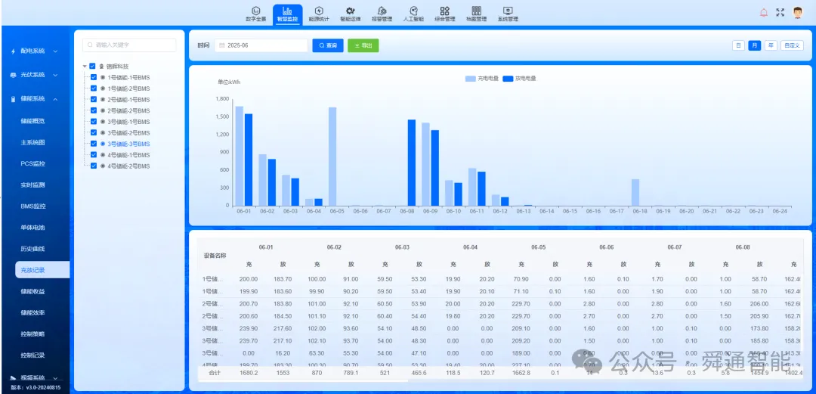
Task: Open the PCS监控 sidebar item
Action: pos(32,163)
